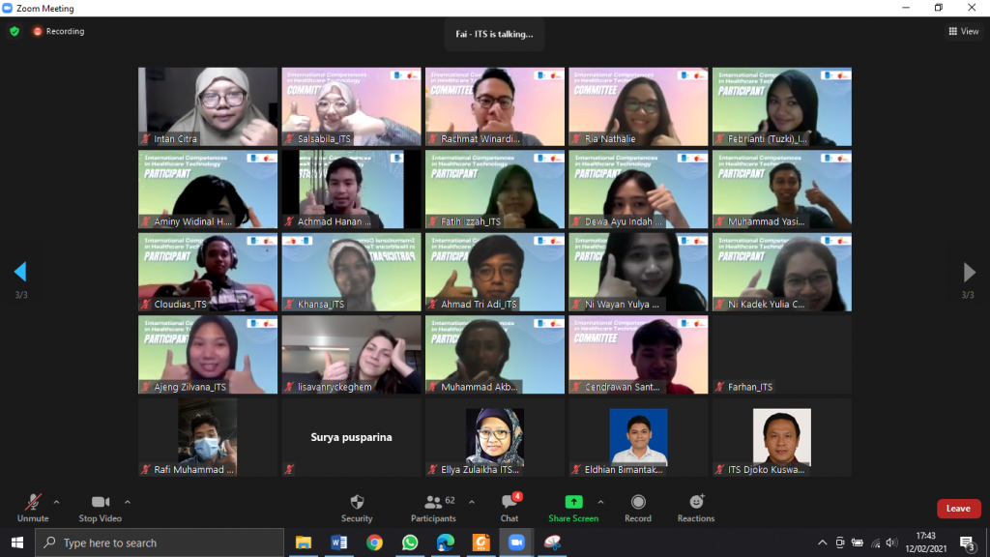The image size is (990, 557).
Task: Open the View layout menu
Action: pyautogui.click(x=964, y=31)
